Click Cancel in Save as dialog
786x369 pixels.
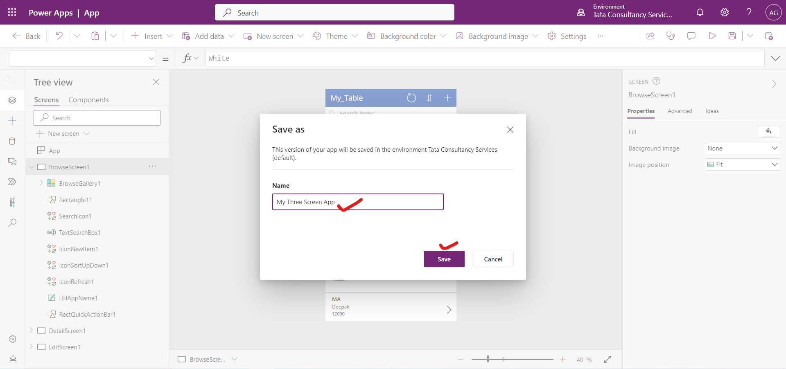493,259
